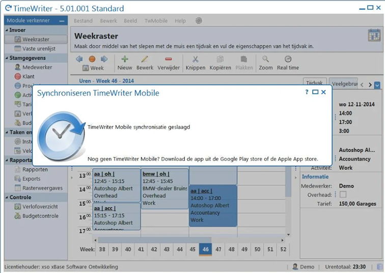This screenshot has height=273, width=385.
Task: Collapse the Controle section
Action: [7, 198]
